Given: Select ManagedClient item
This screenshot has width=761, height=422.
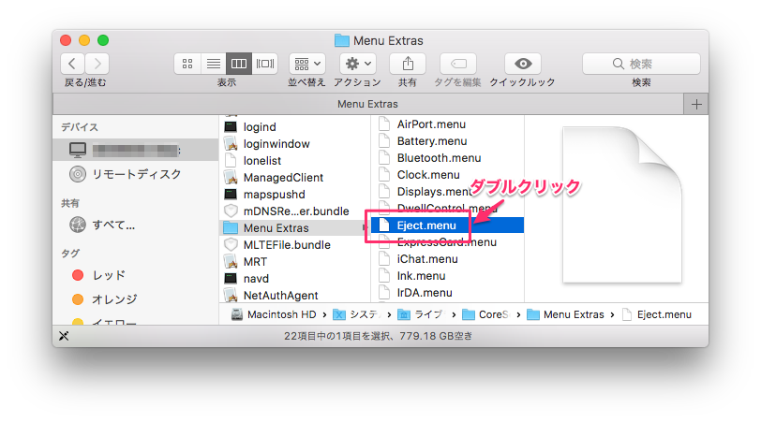Looking at the screenshot, I should (294, 178).
